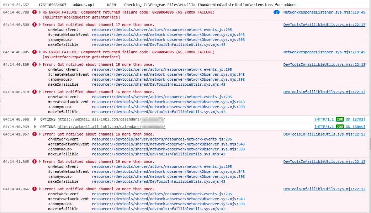Open network-events.js:295 in channel 15 stack trace
This screenshot has width=371, height=213.
point(162,69)
